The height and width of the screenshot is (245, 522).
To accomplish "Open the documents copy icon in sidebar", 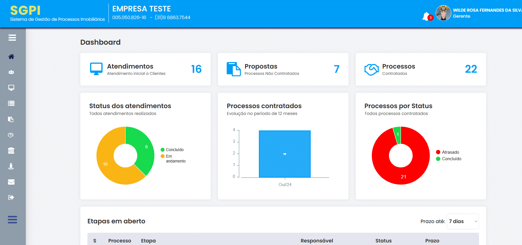I will [x=11, y=119].
